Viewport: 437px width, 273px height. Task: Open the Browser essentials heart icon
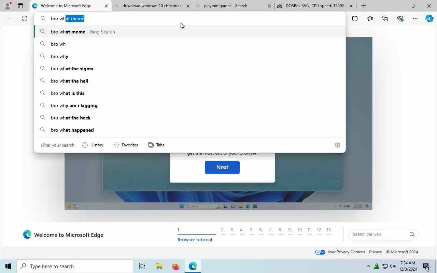[x=400, y=18]
